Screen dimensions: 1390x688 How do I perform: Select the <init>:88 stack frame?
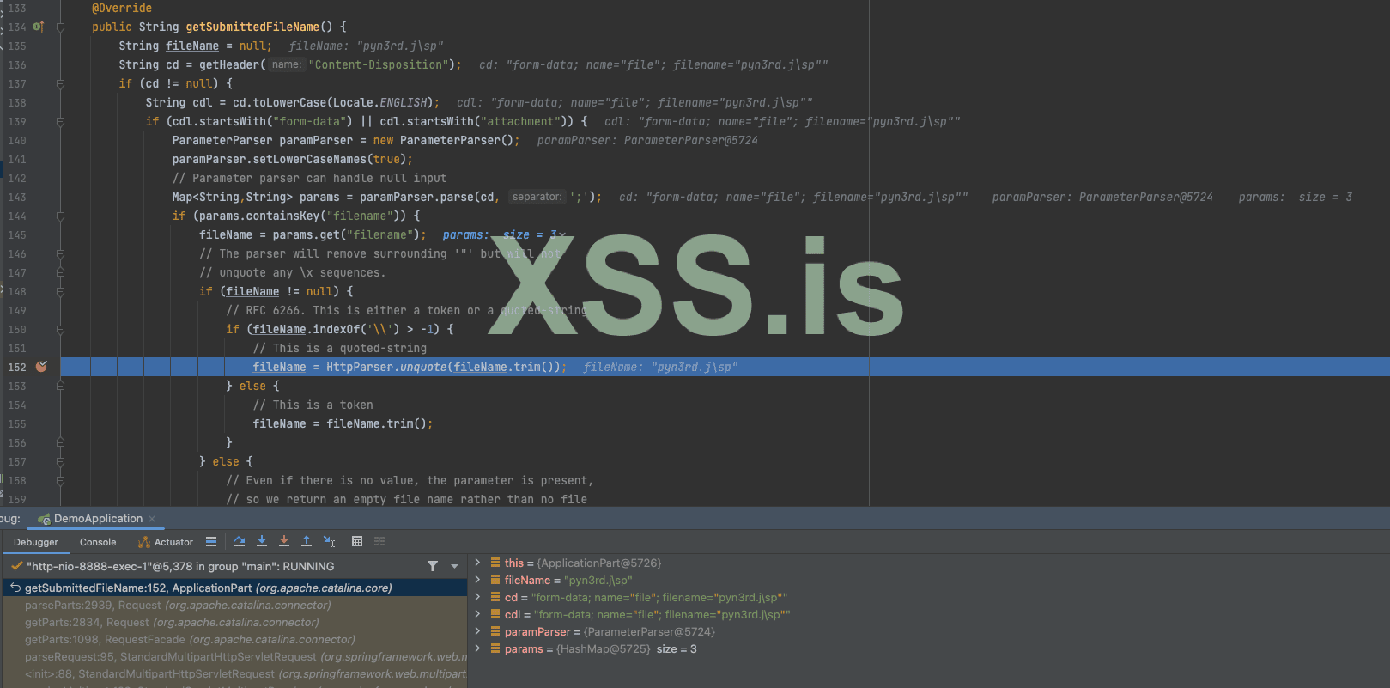(x=234, y=673)
